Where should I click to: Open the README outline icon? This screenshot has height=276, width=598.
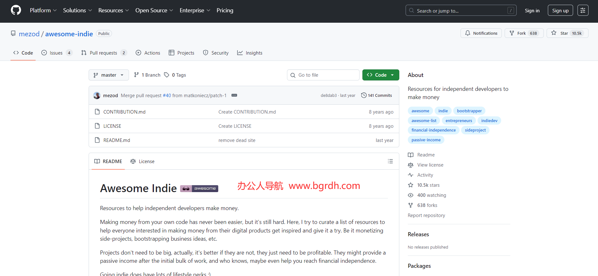pos(390,161)
